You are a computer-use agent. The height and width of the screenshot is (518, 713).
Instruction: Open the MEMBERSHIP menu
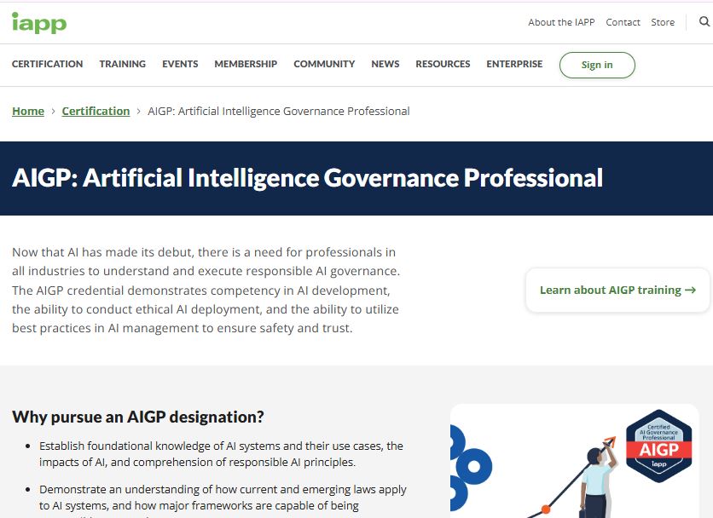point(246,64)
